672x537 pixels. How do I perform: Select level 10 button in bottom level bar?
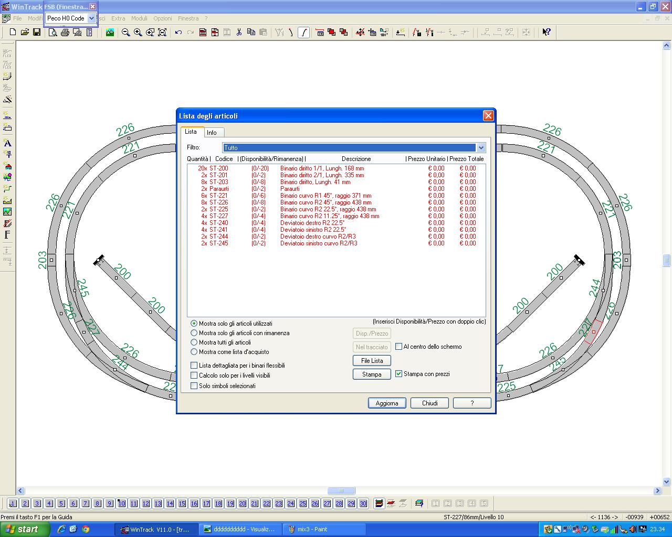coord(121,503)
